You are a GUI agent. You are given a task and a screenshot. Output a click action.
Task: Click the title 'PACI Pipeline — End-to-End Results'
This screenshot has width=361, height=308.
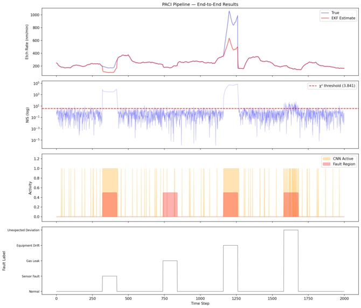pyautogui.click(x=200, y=4)
